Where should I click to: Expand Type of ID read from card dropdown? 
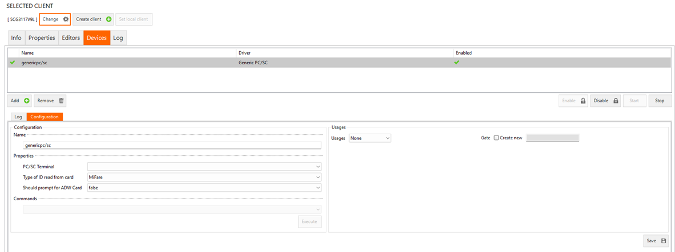(x=204, y=177)
